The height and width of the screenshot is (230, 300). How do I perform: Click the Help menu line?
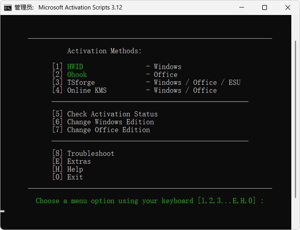click(x=68, y=169)
